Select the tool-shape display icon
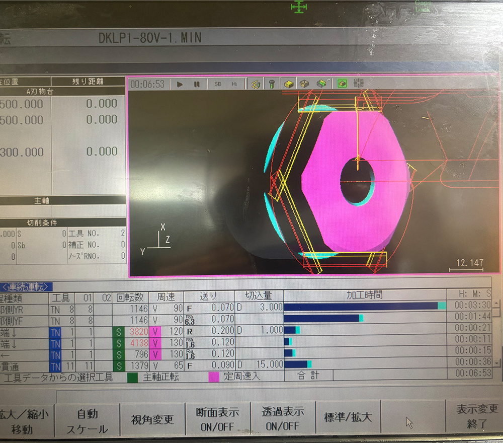 272,84
